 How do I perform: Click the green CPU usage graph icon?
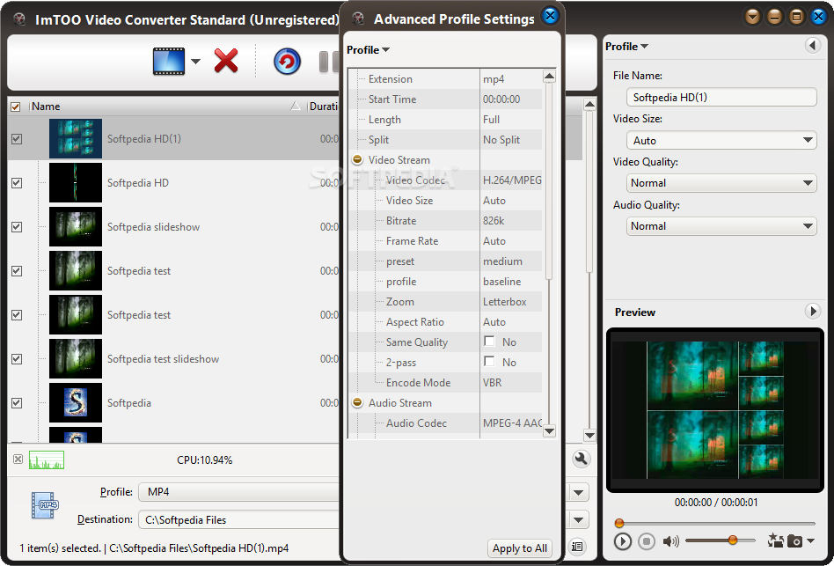47,459
